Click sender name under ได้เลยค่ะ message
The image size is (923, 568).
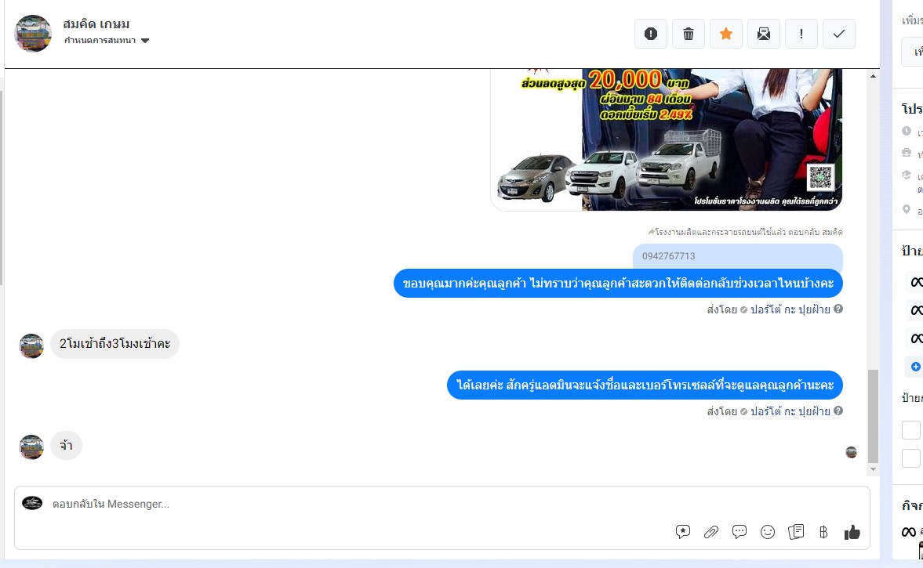click(790, 411)
